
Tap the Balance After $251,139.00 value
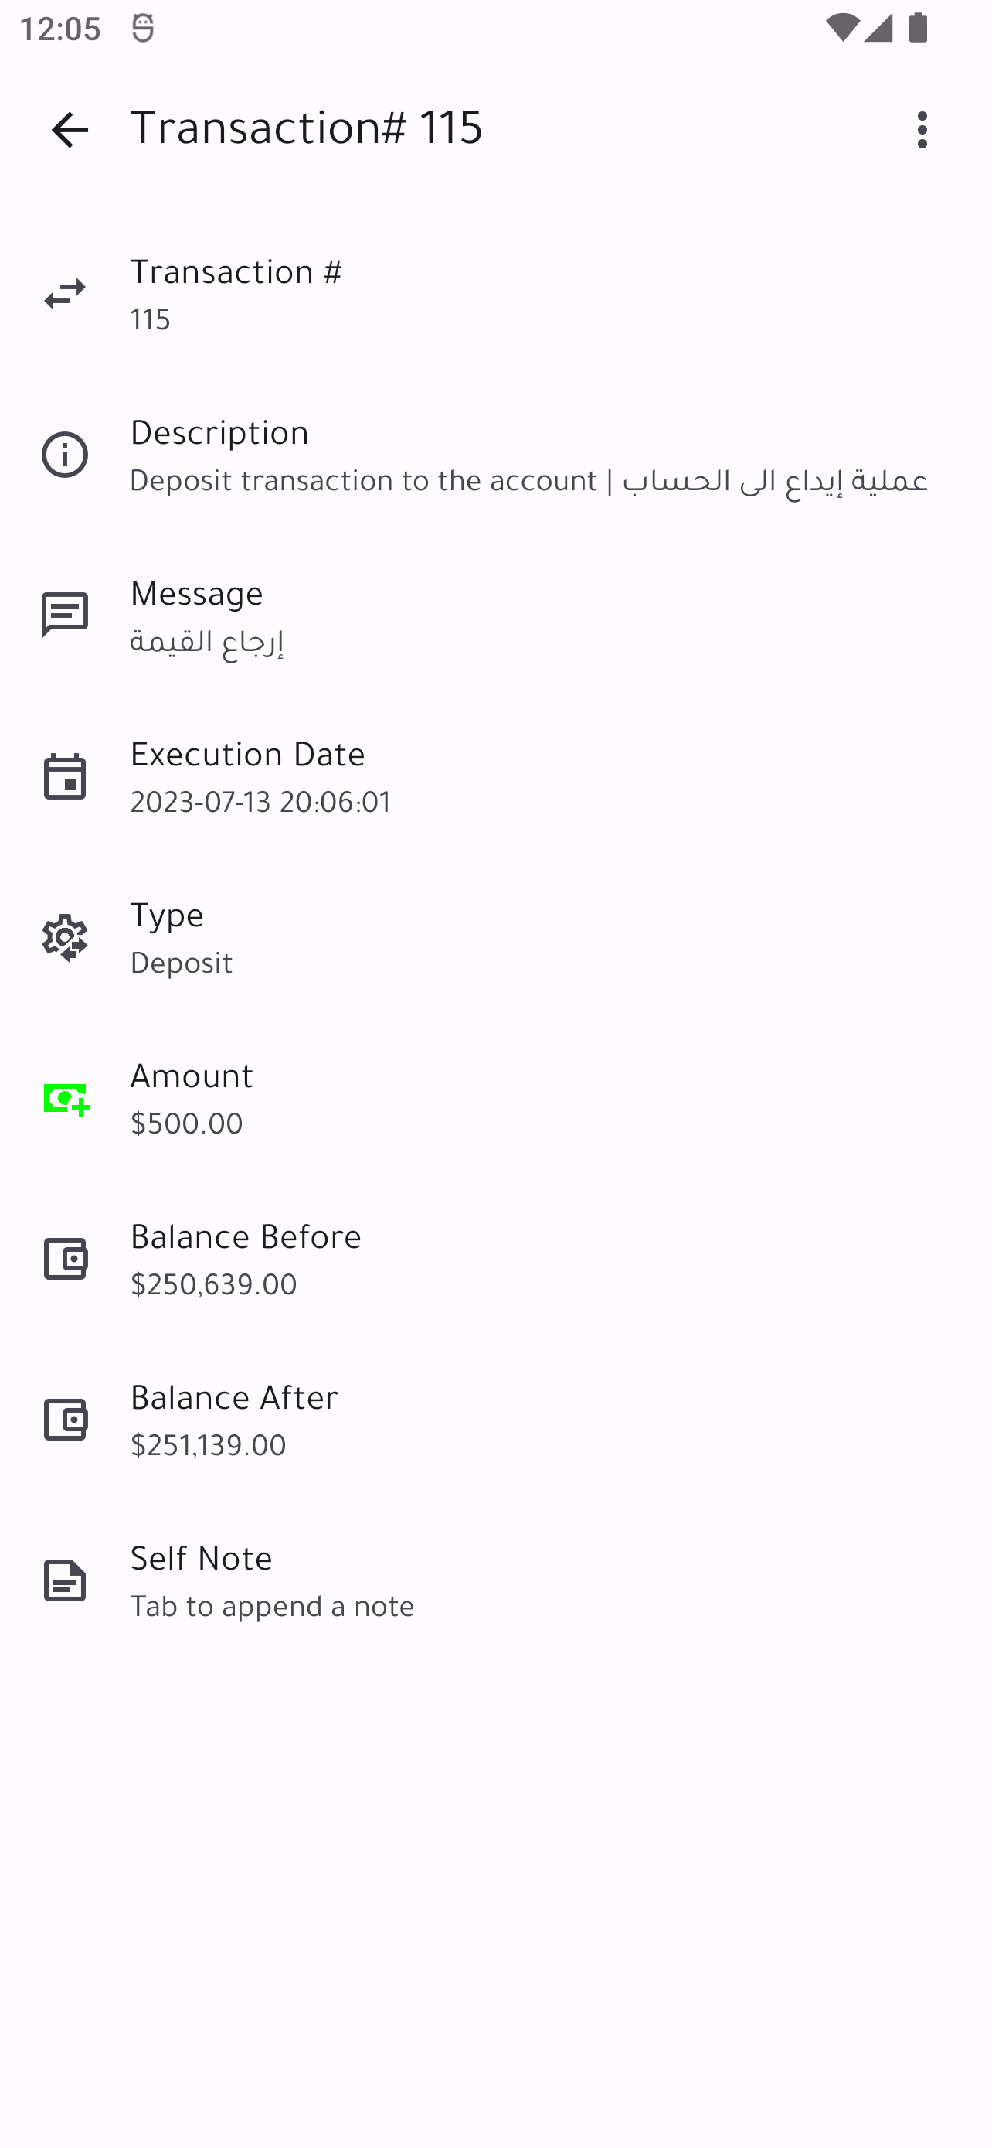[x=209, y=1446]
